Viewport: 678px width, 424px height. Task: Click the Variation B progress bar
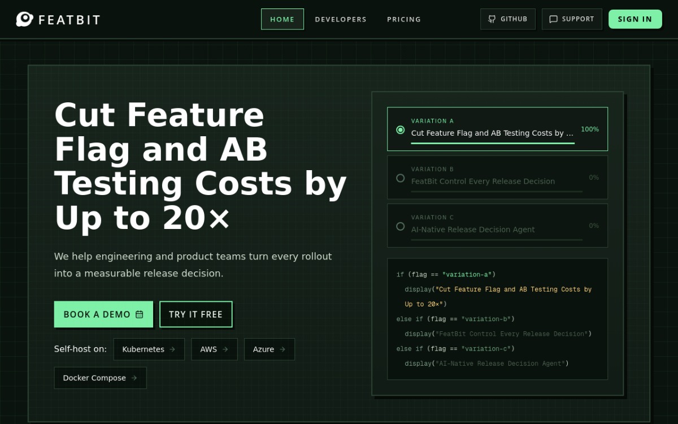(497, 192)
